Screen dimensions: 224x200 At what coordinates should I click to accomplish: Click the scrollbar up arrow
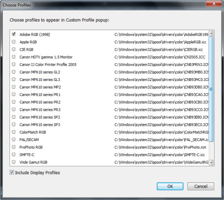[211, 33]
